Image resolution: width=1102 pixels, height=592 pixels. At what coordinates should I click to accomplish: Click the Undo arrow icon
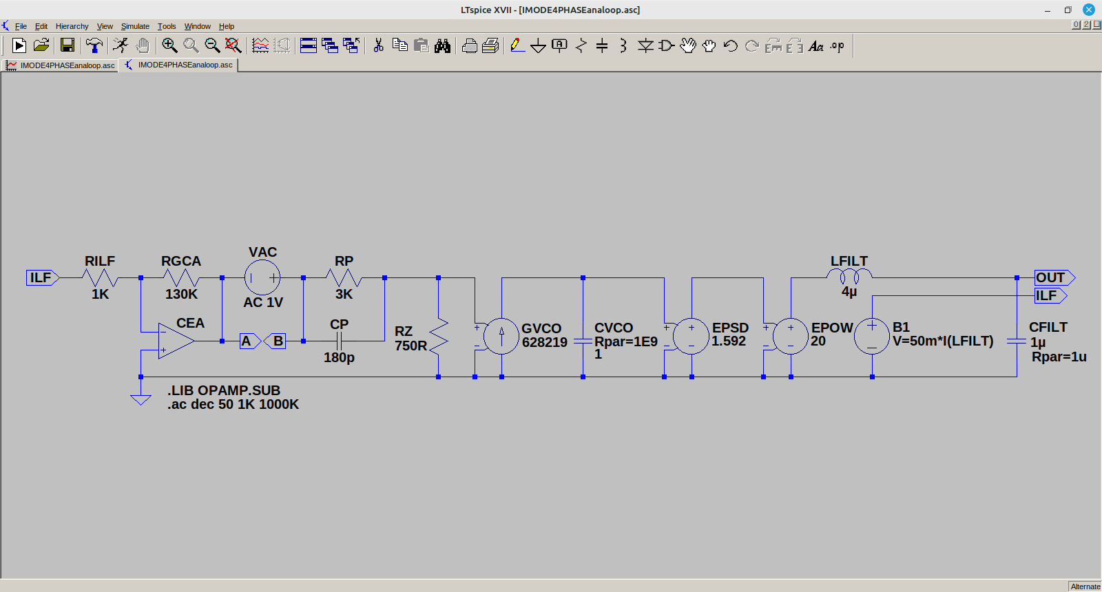(730, 45)
